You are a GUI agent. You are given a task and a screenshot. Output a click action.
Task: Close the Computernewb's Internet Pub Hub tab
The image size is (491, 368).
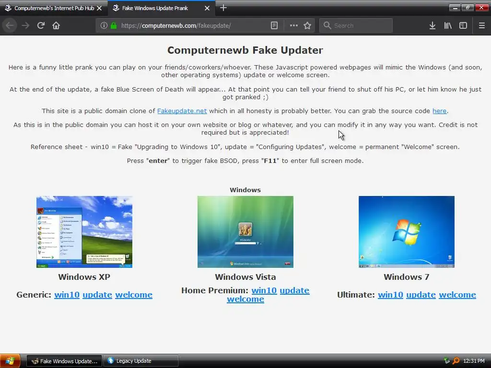[x=99, y=8]
